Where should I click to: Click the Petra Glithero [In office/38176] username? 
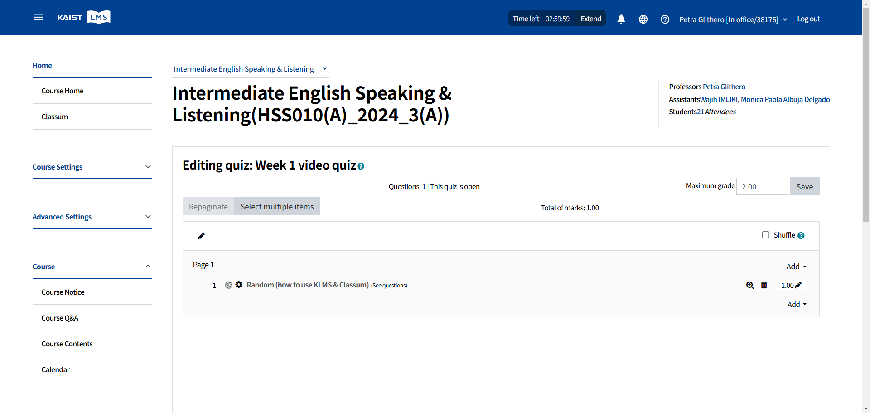(x=729, y=19)
